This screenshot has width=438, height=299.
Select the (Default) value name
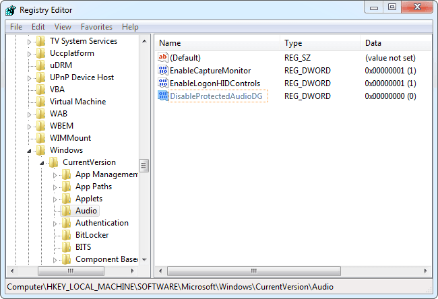[x=185, y=58]
